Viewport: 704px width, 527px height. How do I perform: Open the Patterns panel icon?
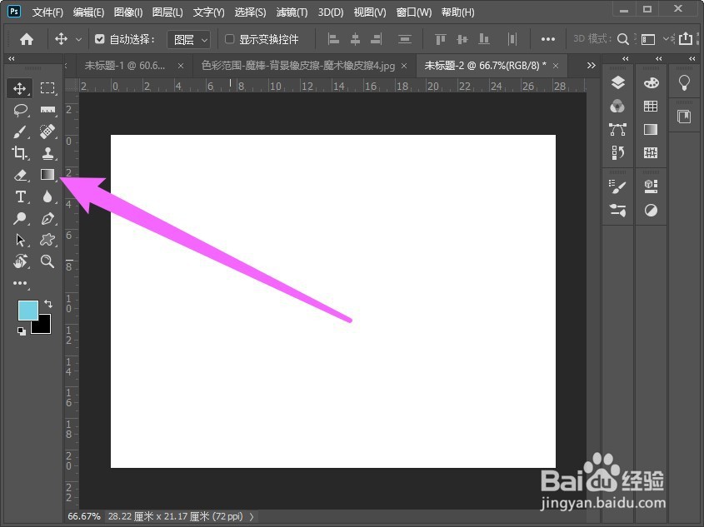click(651, 153)
